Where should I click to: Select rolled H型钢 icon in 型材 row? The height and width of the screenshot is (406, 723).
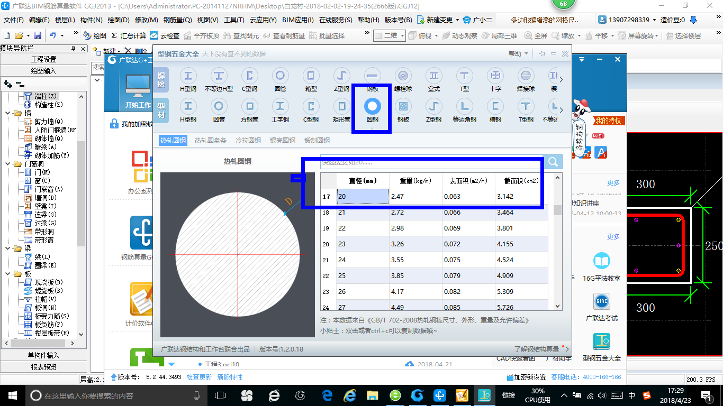click(x=188, y=110)
